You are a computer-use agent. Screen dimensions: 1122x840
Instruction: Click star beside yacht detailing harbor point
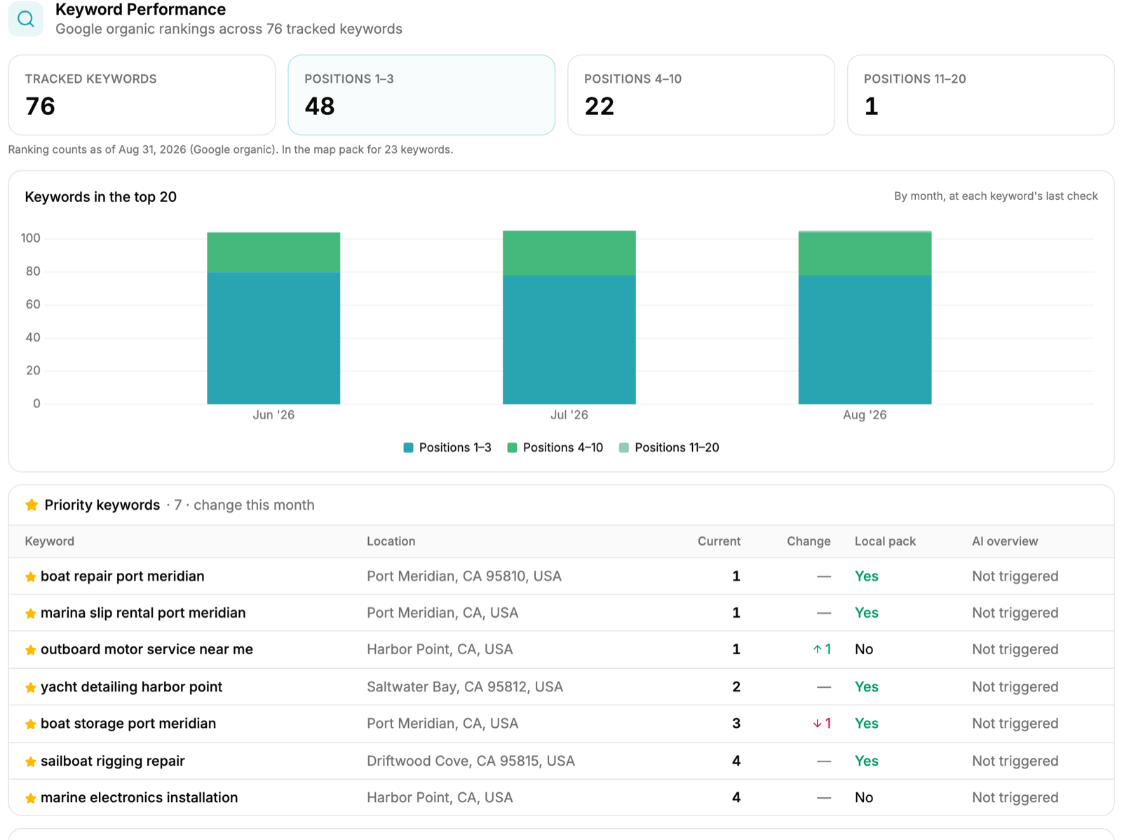pos(31,688)
